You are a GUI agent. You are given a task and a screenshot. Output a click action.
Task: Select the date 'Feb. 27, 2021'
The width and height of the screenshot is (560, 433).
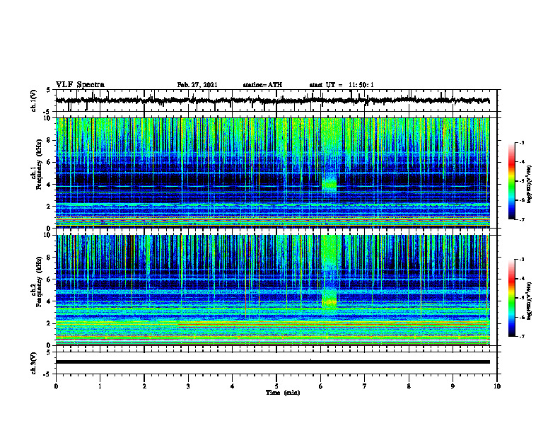(197, 85)
